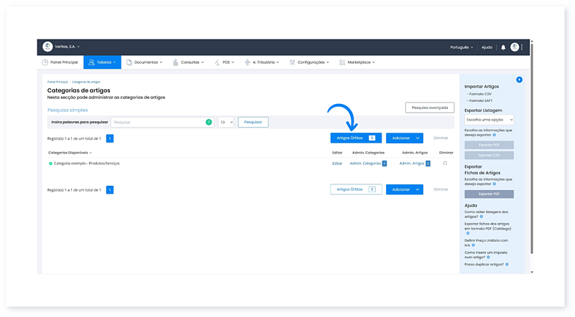Click the Pesquisa avançada button
575x317 pixels.
pyautogui.click(x=429, y=108)
